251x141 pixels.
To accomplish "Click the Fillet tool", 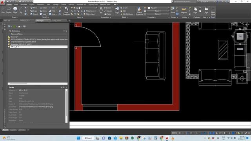I will tap(52, 11).
